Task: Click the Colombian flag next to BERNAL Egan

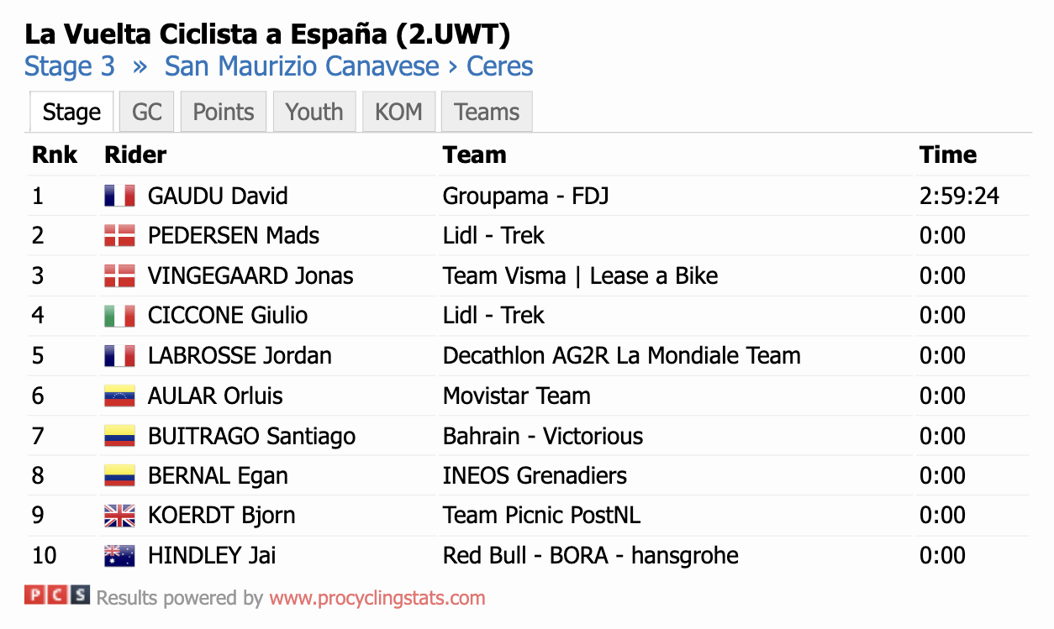Action: point(119,475)
